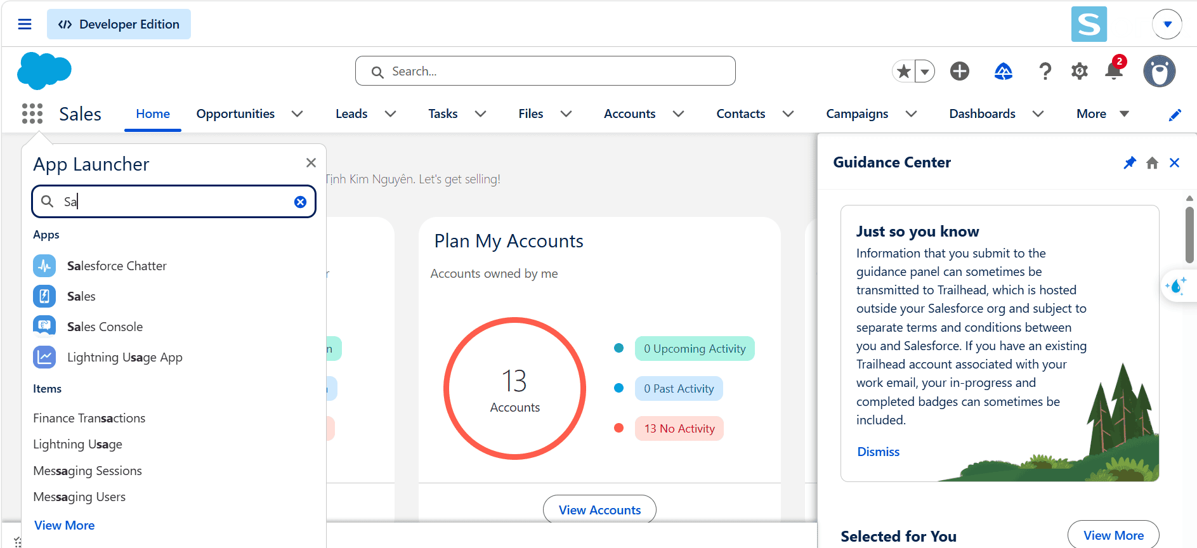The width and height of the screenshot is (1197, 548).
Task: Expand the Files tab chevron
Action: point(566,114)
